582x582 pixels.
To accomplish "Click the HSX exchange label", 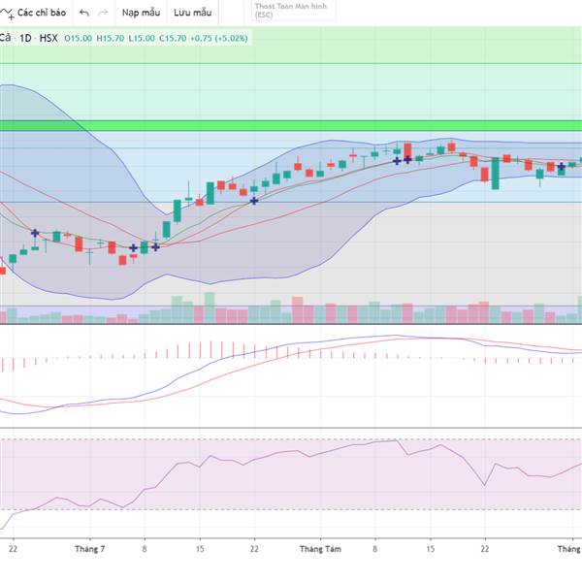I will [x=48, y=38].
